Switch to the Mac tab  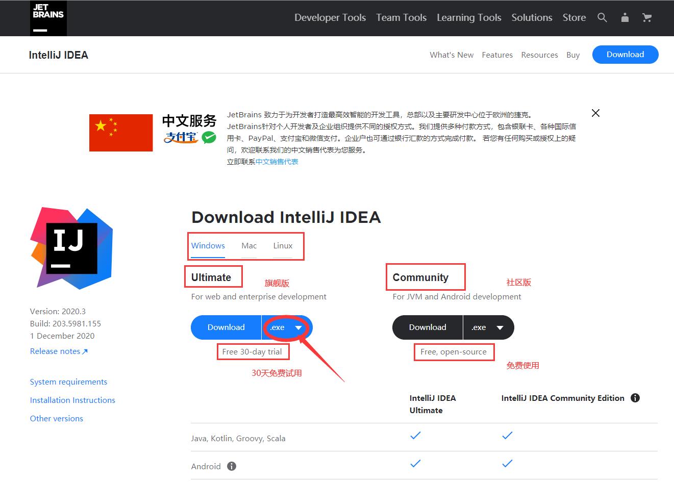[249, 246]
